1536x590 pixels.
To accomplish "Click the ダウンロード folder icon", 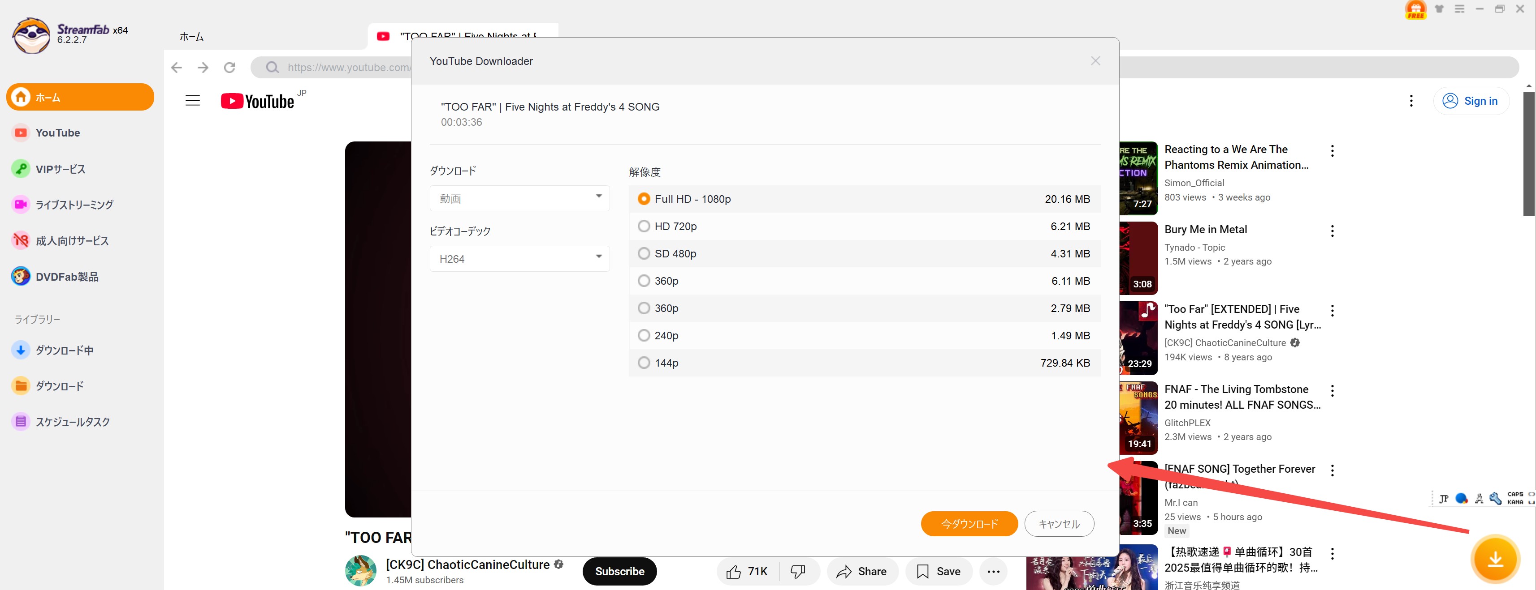I will pyautogui.click(x=21, y=386).
